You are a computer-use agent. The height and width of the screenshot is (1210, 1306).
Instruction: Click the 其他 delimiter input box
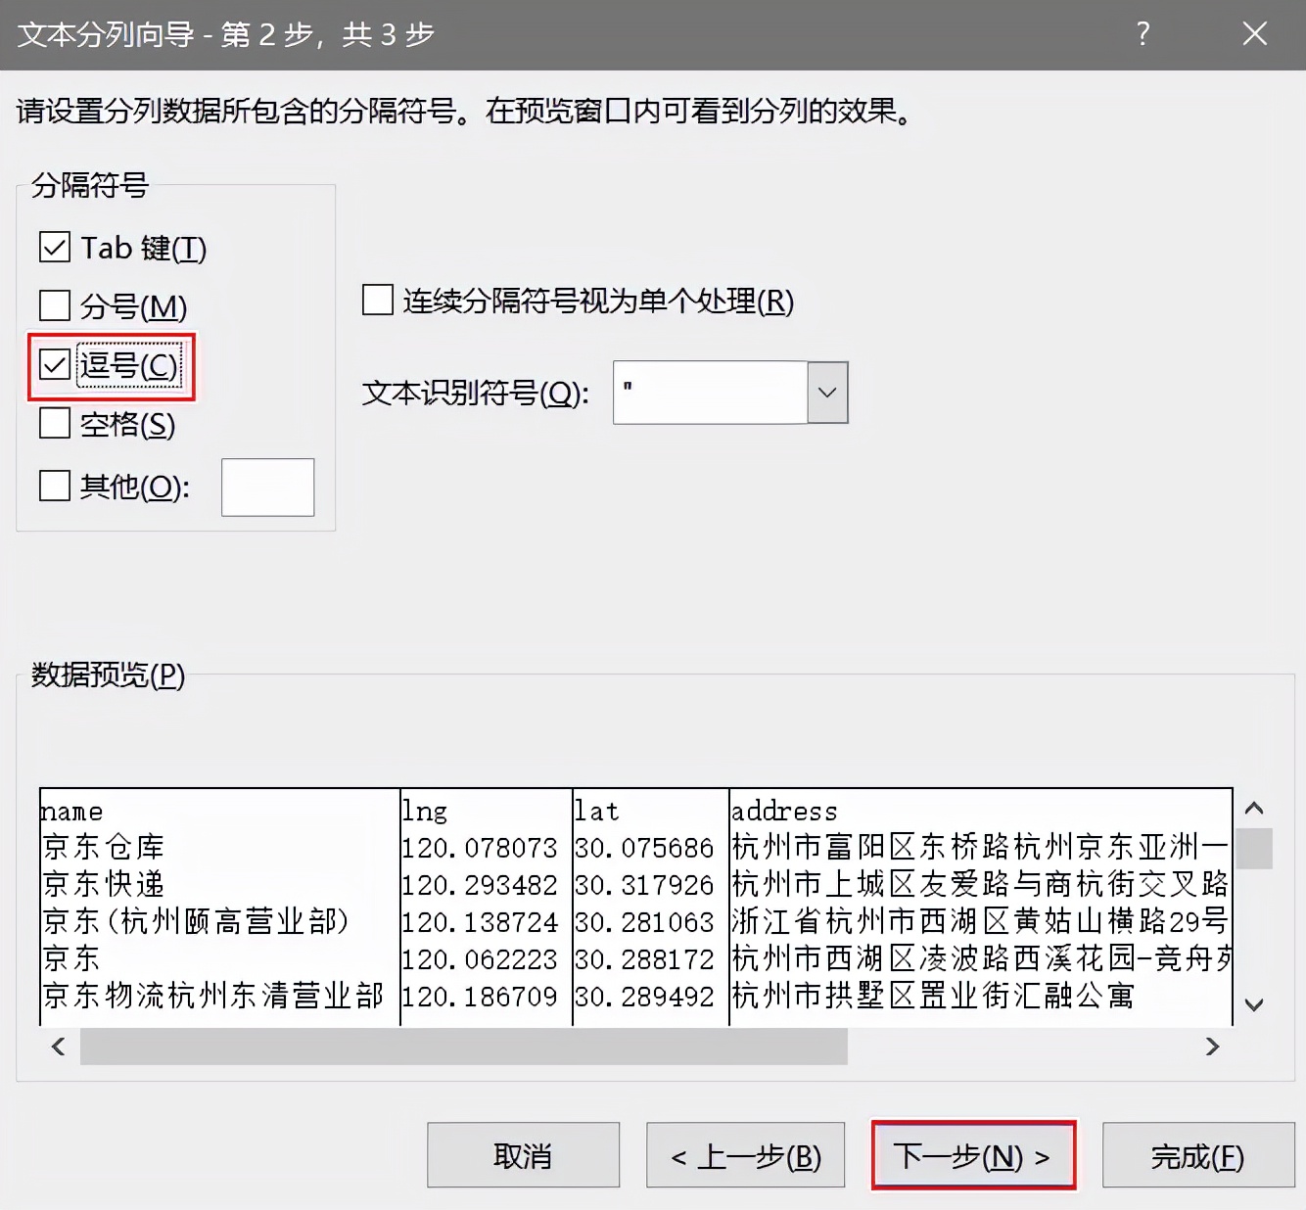(x=266, y=487)
